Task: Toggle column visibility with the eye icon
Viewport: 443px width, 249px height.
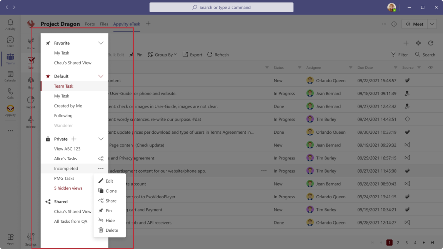Action: (x=431, y=67)
